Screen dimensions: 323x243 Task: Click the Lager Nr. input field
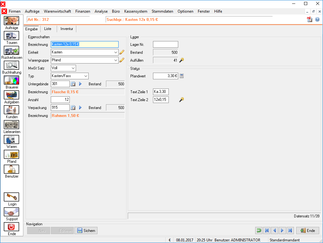coord(166,44)
